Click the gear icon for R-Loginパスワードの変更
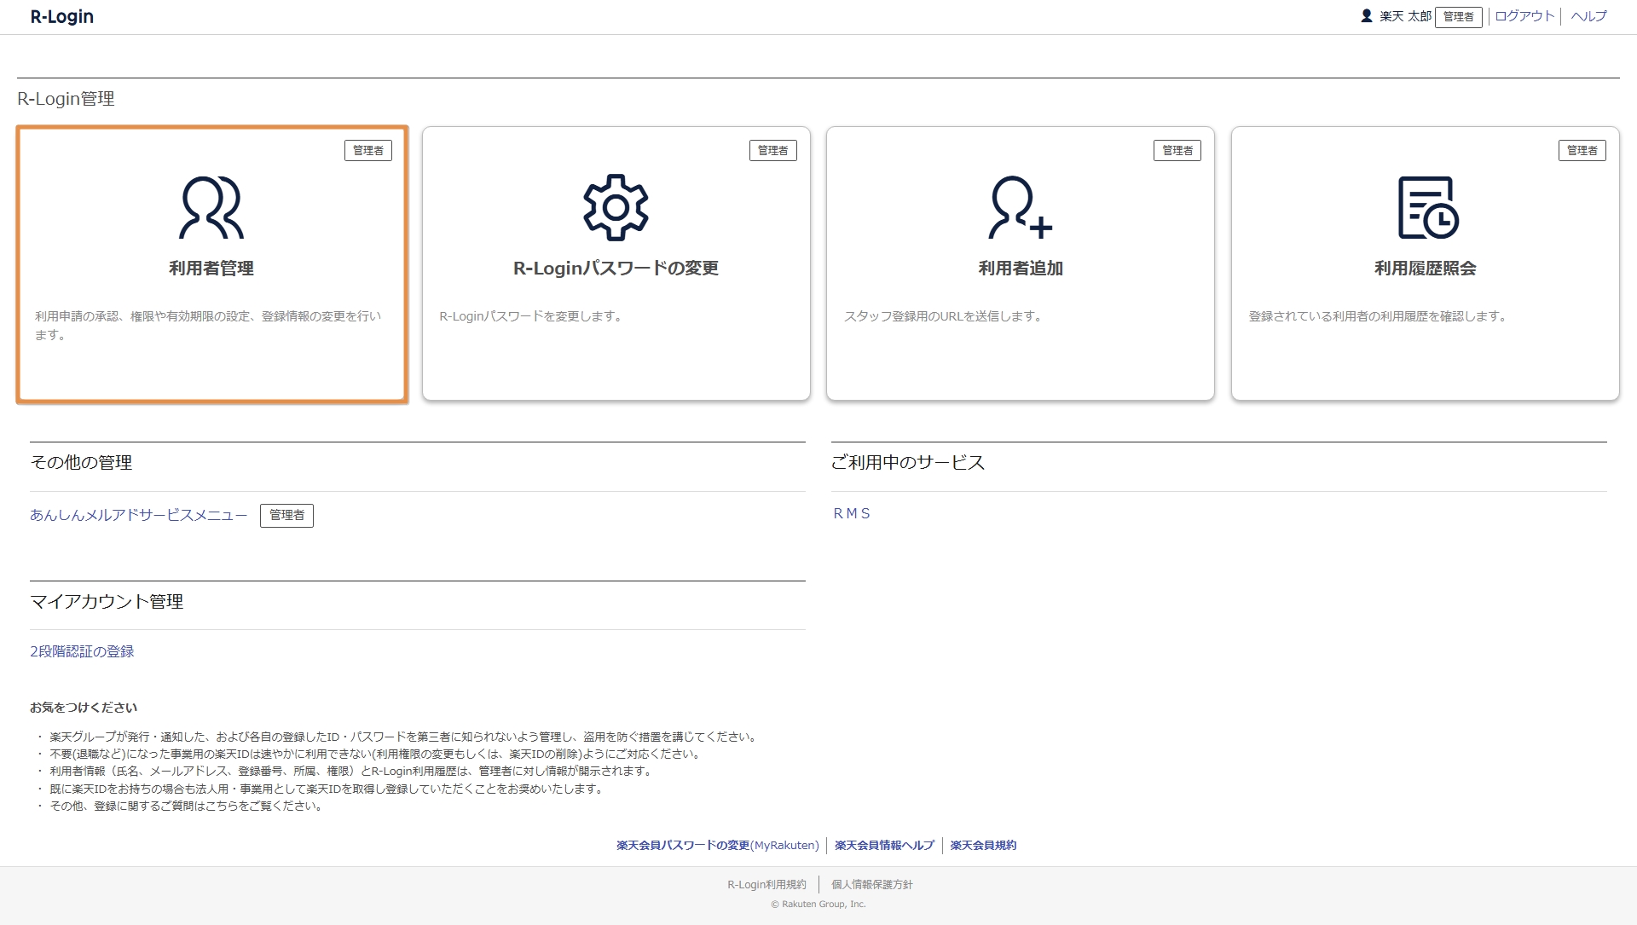1637x925 pixels. pyautogui.click(x=616, y=207)
